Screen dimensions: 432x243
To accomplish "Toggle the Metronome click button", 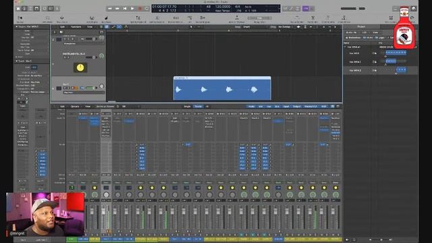I will pyautogui.click(x=312, y=9).
